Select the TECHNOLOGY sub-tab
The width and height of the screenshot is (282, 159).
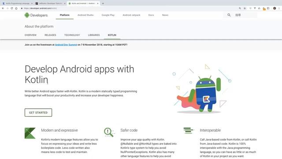coord(72,35)
